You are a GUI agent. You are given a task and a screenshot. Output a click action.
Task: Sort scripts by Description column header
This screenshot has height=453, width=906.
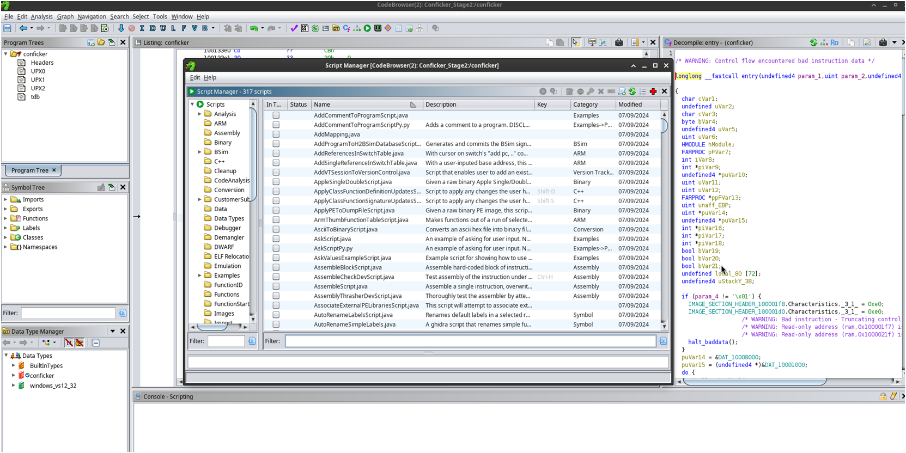pyautogui.click(x=478, y=105)
